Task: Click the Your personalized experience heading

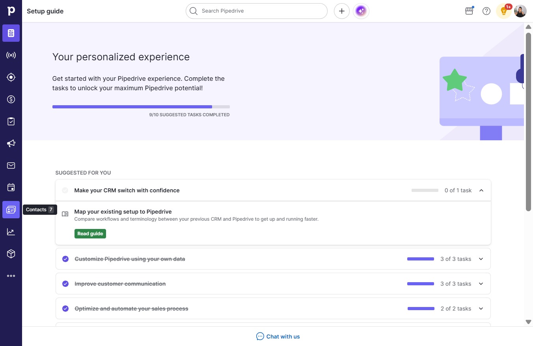Action: click(121, 57)
